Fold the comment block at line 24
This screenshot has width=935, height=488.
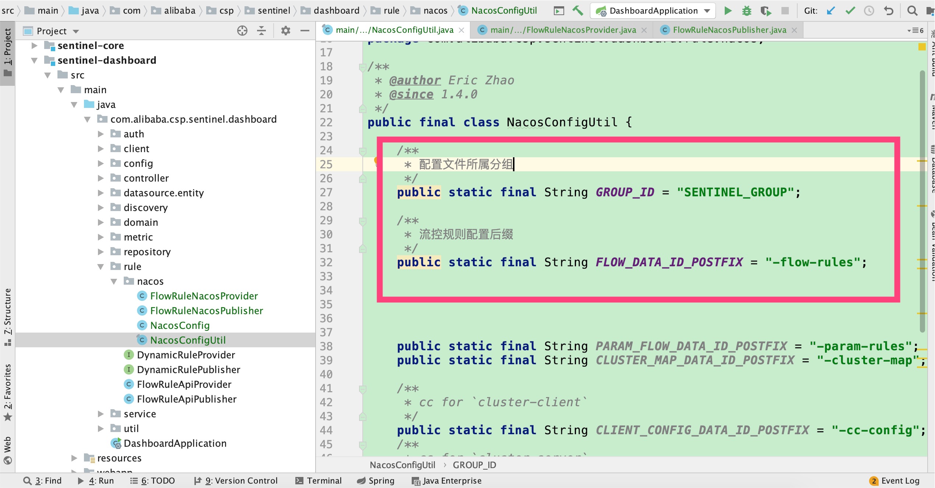pyautogui.click(x=362, y=151)
